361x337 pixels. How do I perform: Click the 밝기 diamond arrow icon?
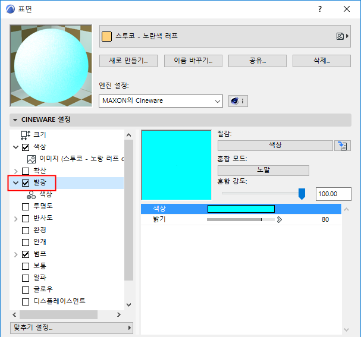click(280, 220)
